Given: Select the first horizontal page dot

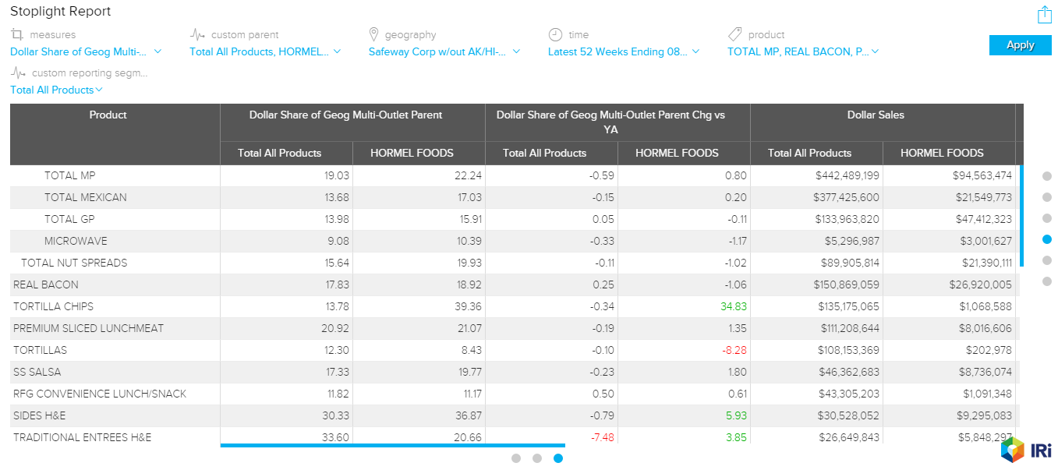Looking at the screenshot, I should coord(516,458).
